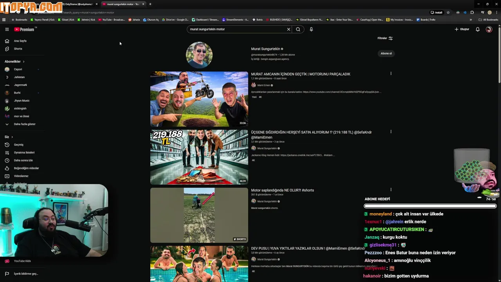
Task: Open more options for ÜÇGENE SIĞDIRDIĞIN video
Action: pos(391,132)
